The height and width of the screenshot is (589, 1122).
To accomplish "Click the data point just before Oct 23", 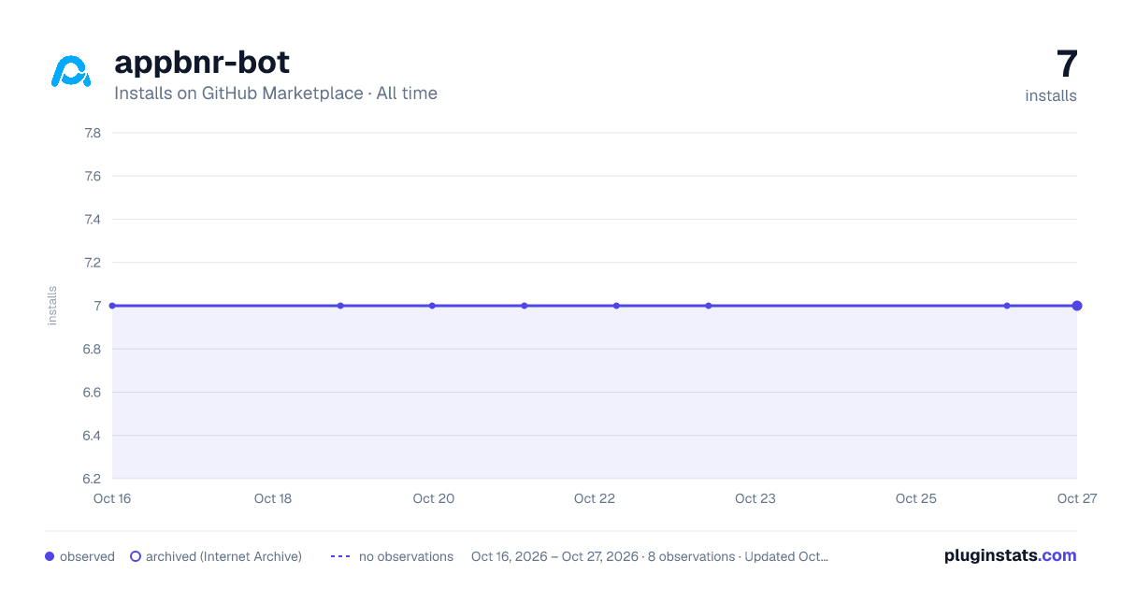I will 709,306.
